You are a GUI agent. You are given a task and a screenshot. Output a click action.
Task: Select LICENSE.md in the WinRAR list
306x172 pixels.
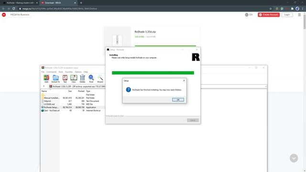pyautogui.click(x=73, y=104)
